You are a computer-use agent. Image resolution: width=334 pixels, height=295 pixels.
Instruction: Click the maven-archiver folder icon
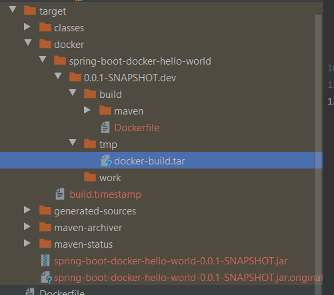(45, 227)
